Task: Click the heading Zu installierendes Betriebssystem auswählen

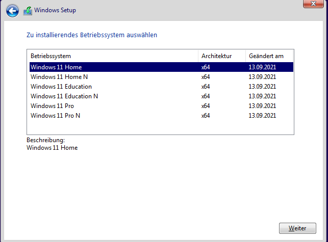Action: pyautogui.click(x=91, y=35)
